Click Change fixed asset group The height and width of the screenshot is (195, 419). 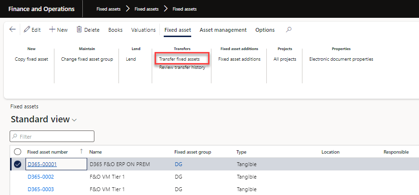pos(87,59)
